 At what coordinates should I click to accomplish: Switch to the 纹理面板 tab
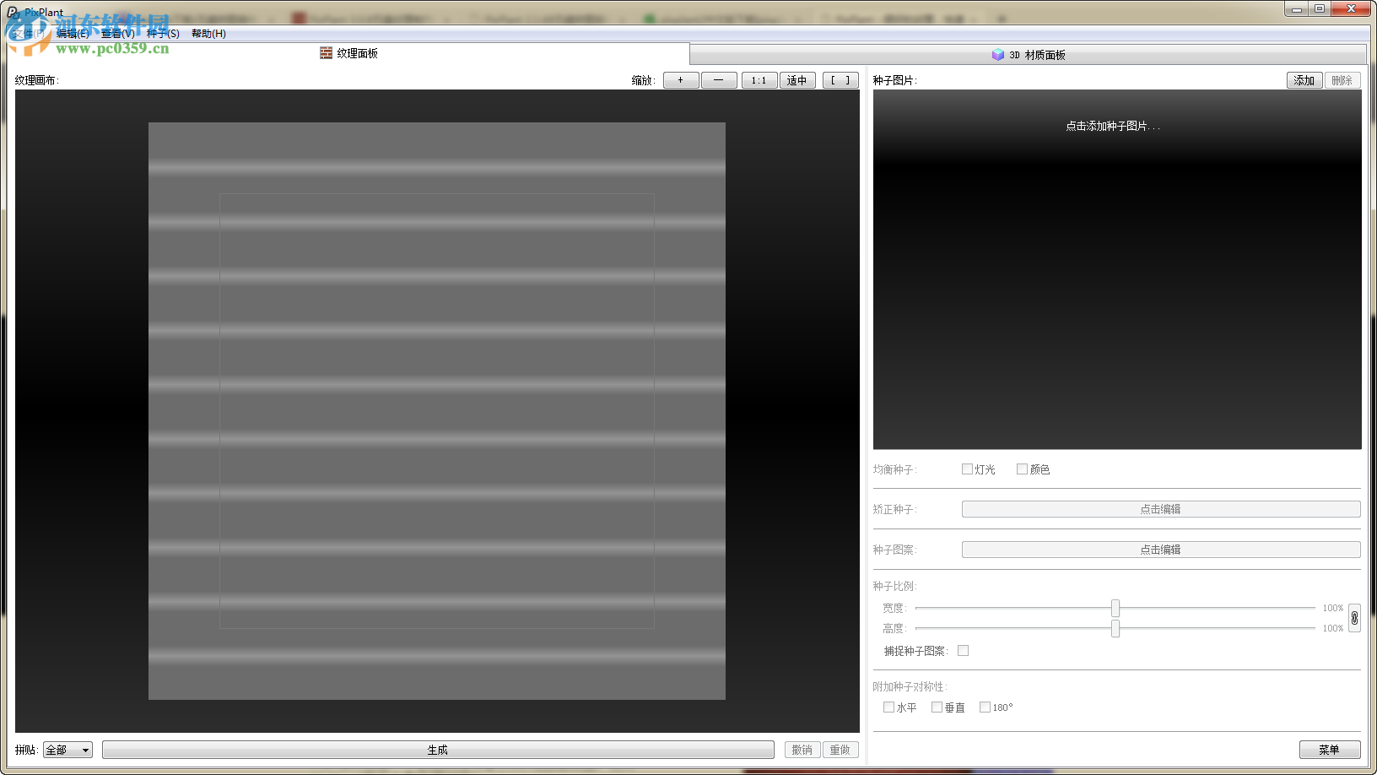click(348, 53)
